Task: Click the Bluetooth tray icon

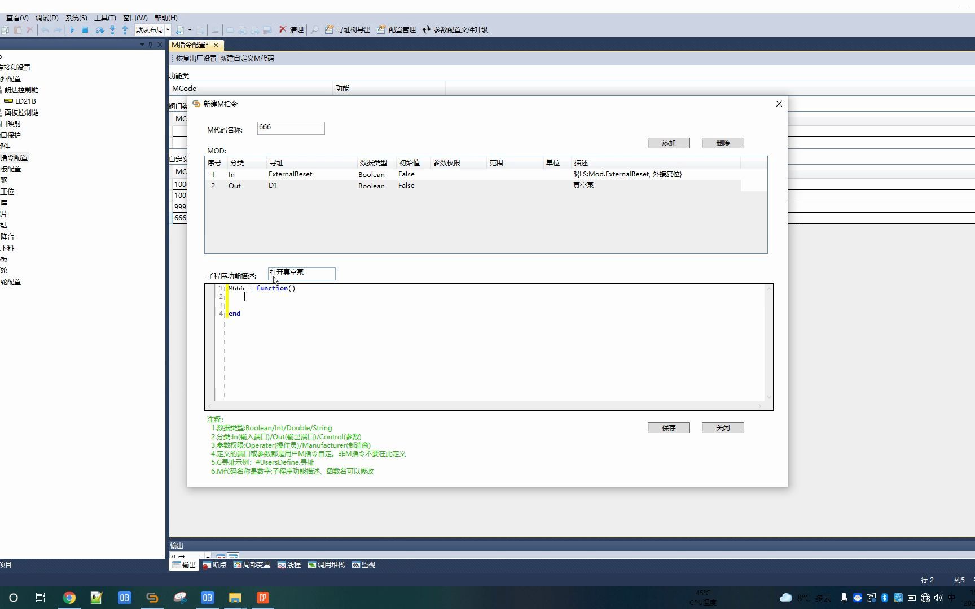Action: [885, 598]
